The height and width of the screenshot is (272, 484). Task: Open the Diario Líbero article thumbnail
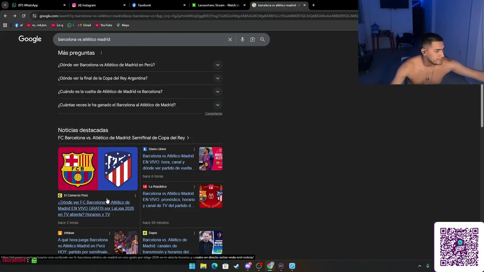(x=211, y=159)
